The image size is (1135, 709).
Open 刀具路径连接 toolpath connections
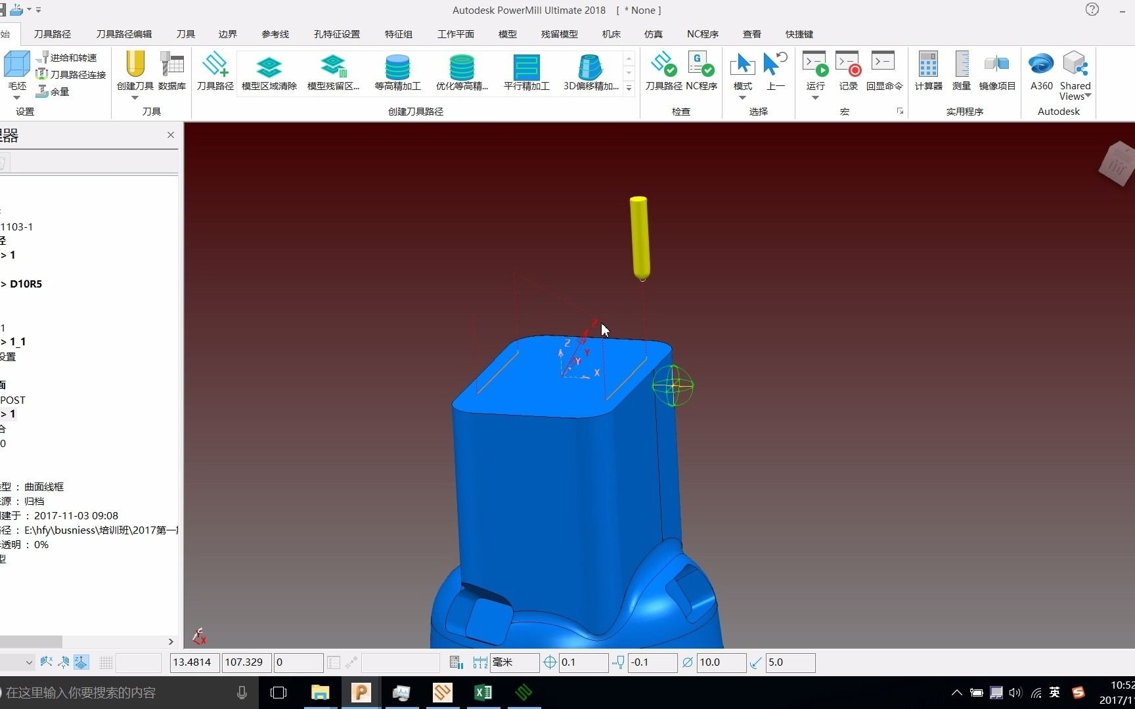(72, 74)
